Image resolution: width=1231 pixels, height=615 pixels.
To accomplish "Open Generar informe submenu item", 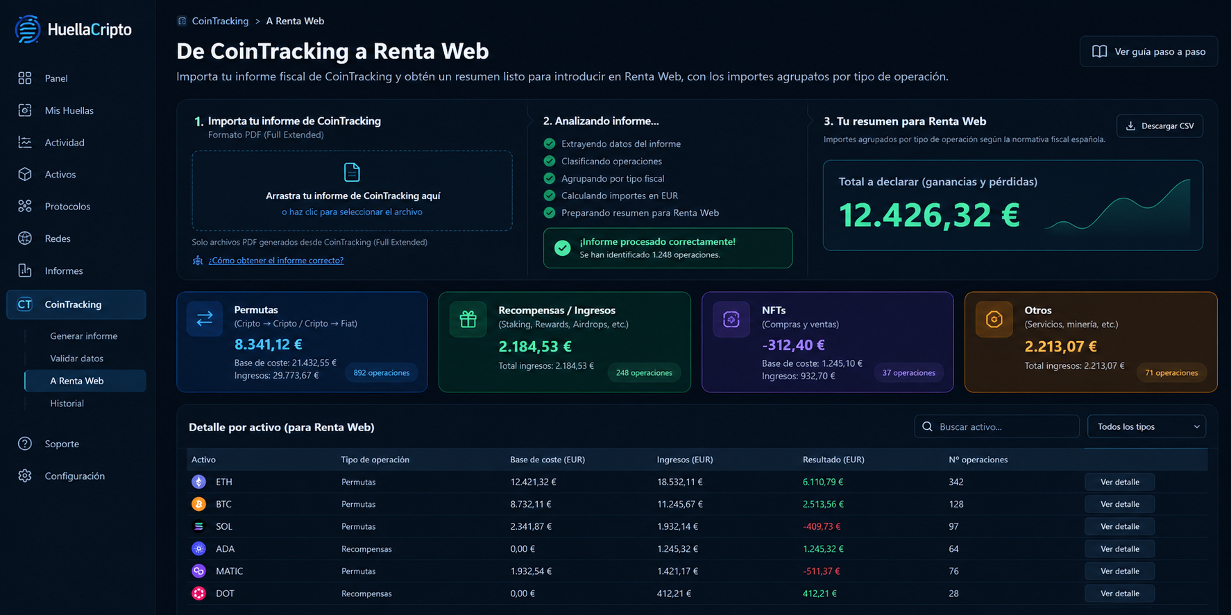I will 84,336.
